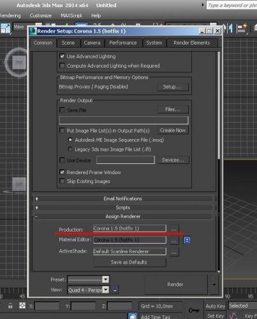Open the View Quad 4 dropdown

pos(88,290)
